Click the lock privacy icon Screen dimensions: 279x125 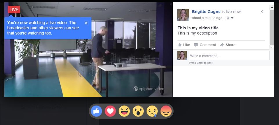click(228, 18)
